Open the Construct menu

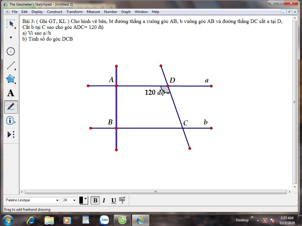(x=55, y=12)
